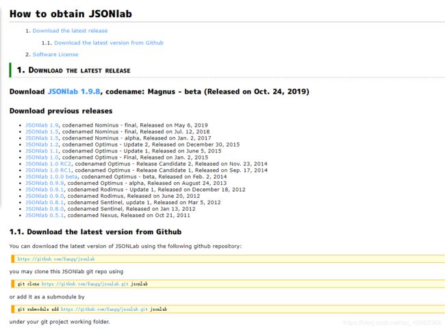This screenshot has height=330, width=445.
Task: Open JSONlab 0.9.1 link
Action: 44,190
